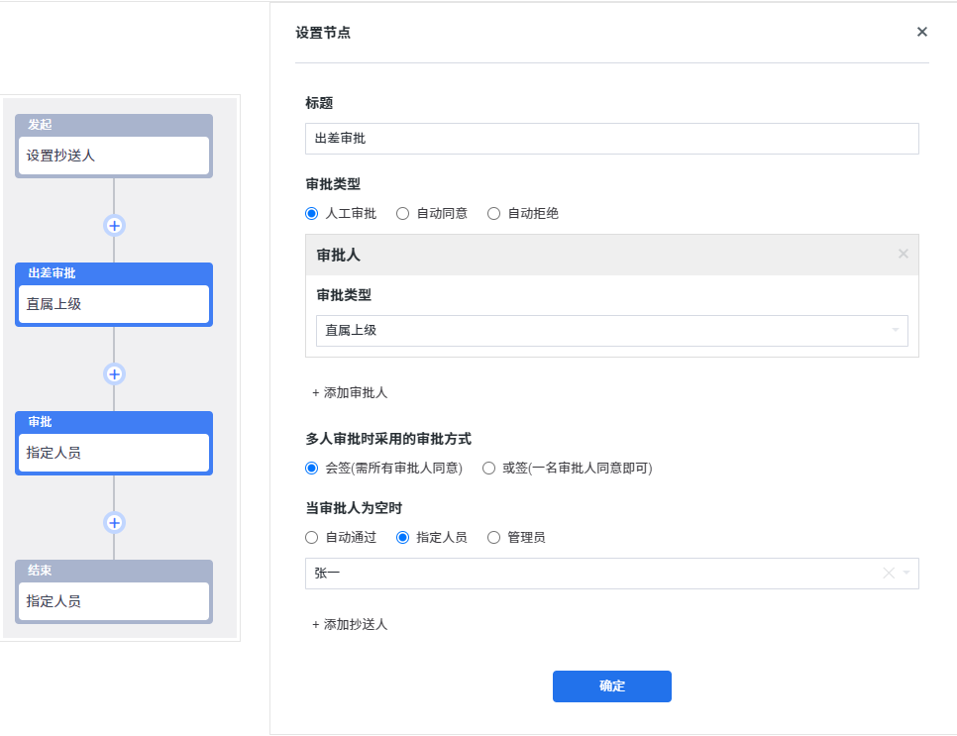Image resolution: width=957 pixels, height=736 pixels.
Task: Select 或签 approval method
Action: [x=489, y=468]
